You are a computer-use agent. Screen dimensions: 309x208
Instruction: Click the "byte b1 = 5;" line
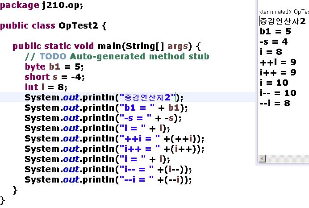[x=54, y=67]
